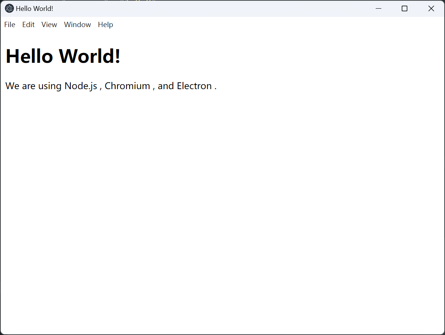445x335 pixels.
Task: Click the "We are using" text
Action: tap(34, 86)
